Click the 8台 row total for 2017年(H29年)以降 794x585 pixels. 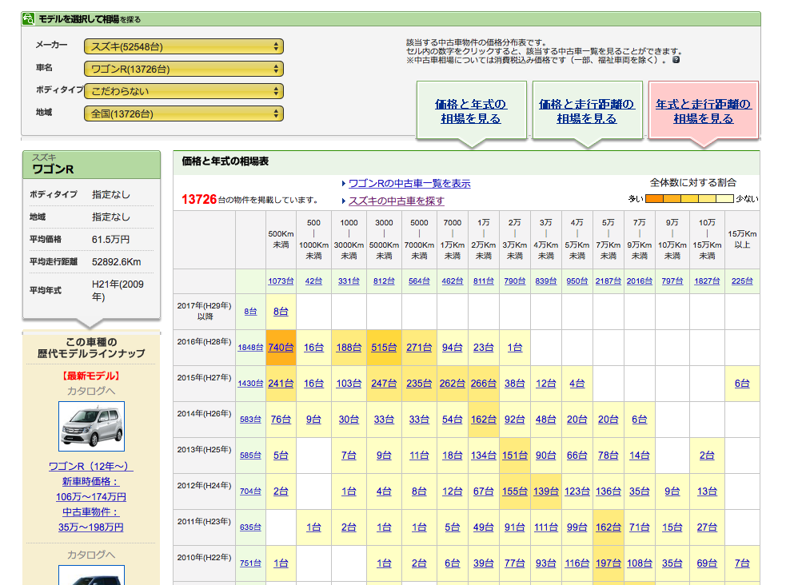pos(250,312)
